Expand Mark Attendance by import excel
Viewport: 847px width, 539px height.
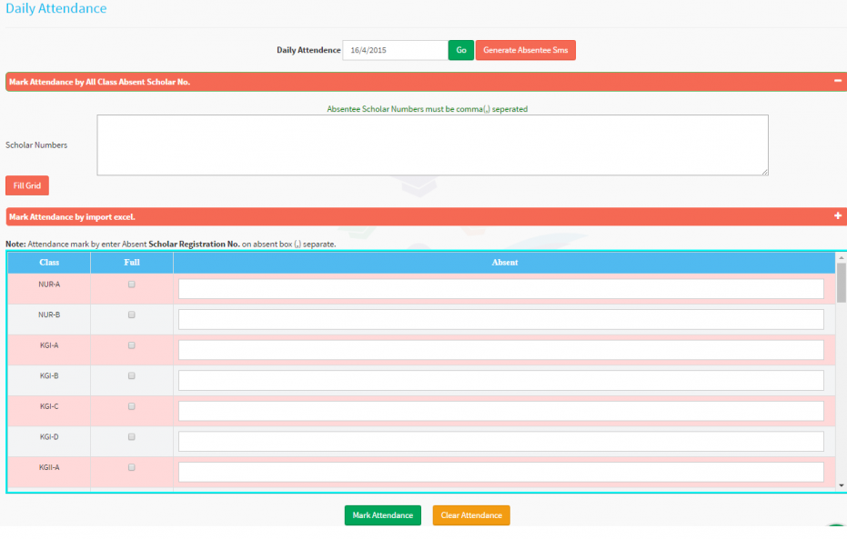pos(837,216)
